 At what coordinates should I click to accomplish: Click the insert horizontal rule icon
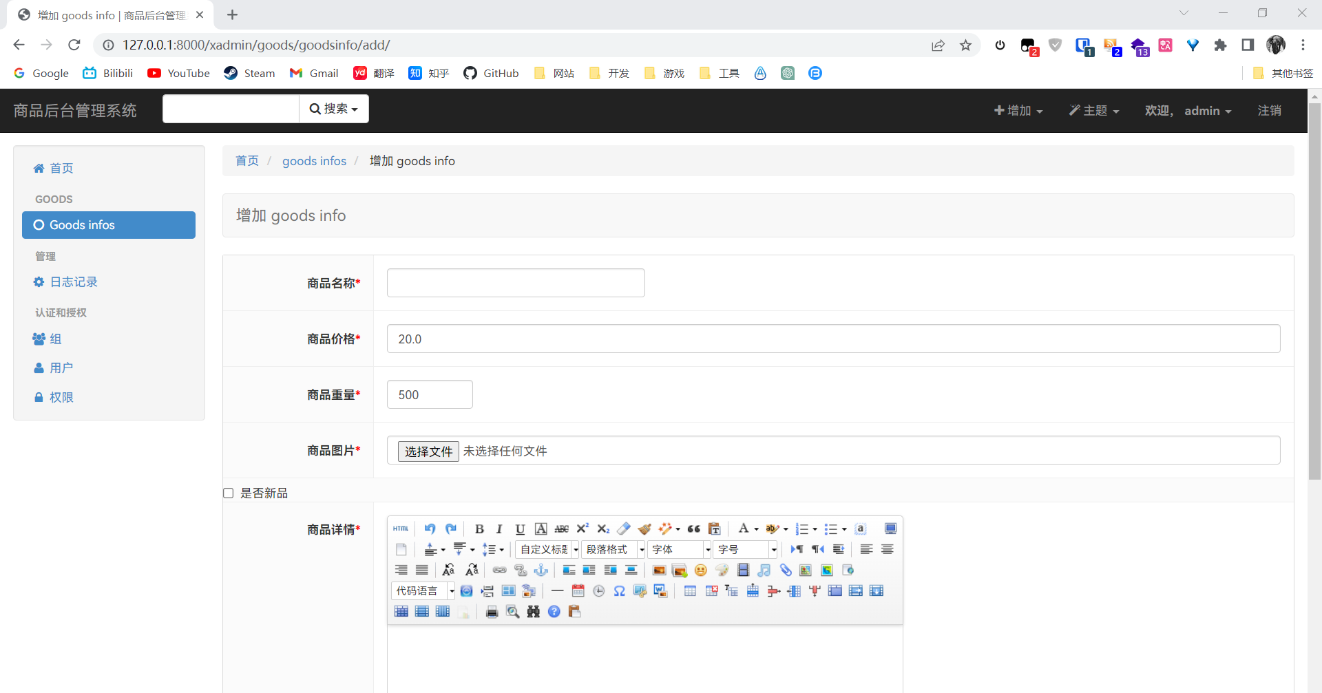557,590
